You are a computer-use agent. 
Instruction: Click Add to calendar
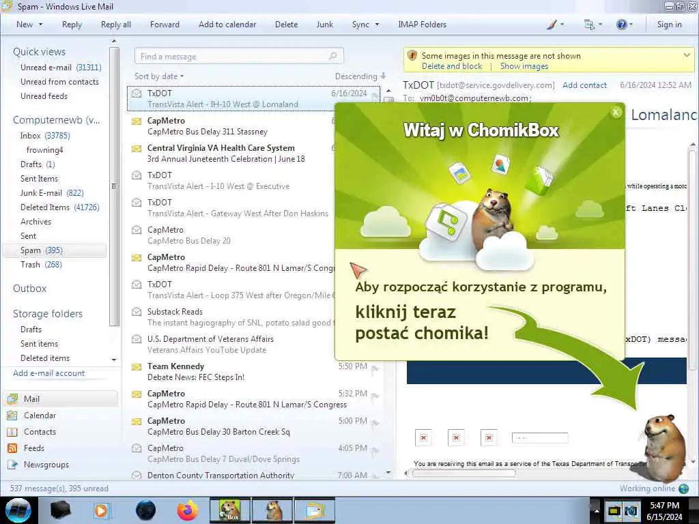coord(227,25)
